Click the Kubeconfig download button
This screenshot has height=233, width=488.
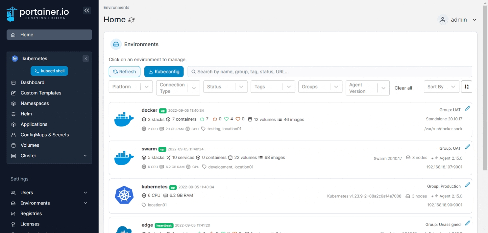(x=164, y=72)
